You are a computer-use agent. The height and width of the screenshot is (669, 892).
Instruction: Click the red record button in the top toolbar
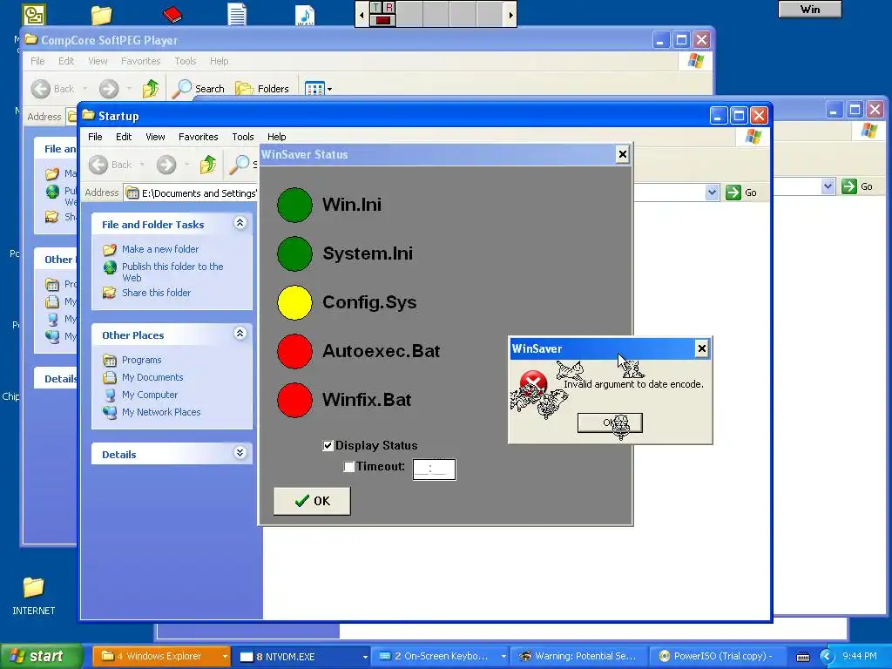(383, 21)
